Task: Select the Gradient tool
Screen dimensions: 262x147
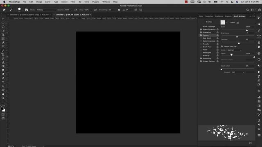Action: click(3, 66)
